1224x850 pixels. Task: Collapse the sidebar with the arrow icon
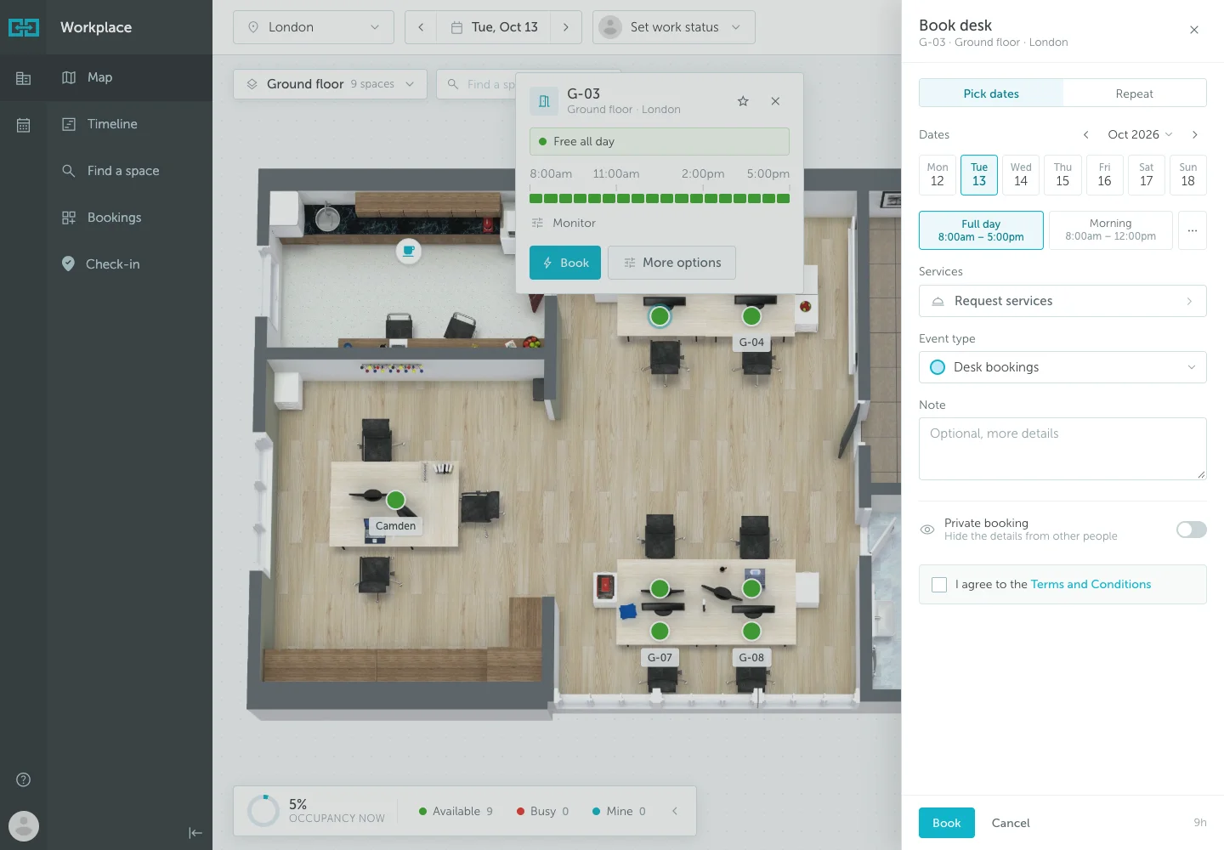click(x=195, y=833)
